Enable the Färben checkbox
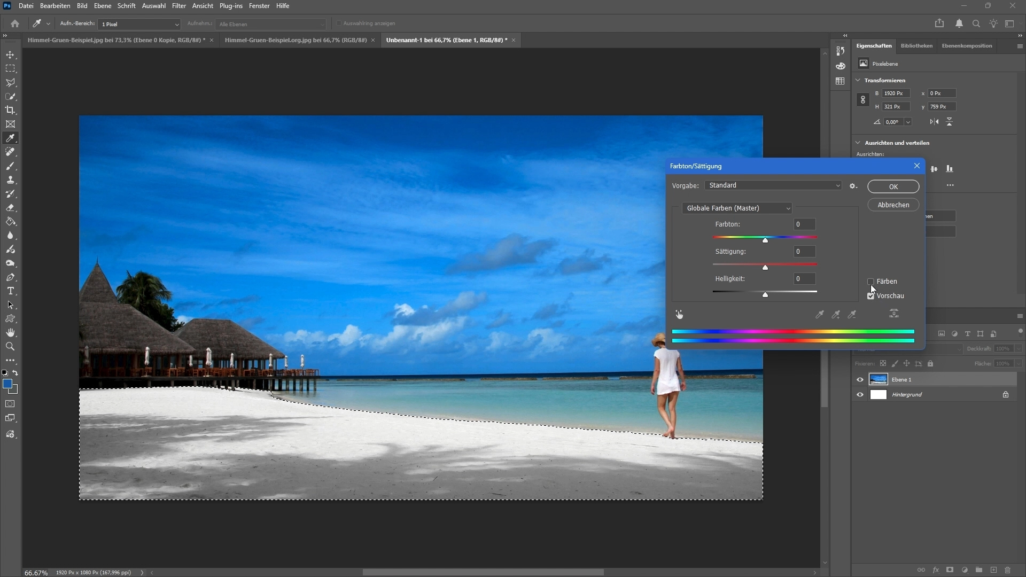The height and width of the screenshot is (577, 1026). pyautogui.click(x=870, y=282)
